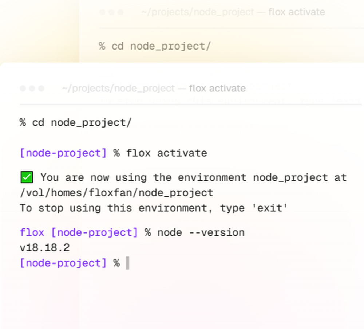Click the middle window dot of background terminal

pos(111,12)
